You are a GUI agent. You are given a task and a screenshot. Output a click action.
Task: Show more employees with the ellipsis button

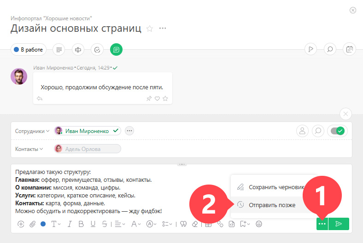pyautogui.click(x=129, y=131)
